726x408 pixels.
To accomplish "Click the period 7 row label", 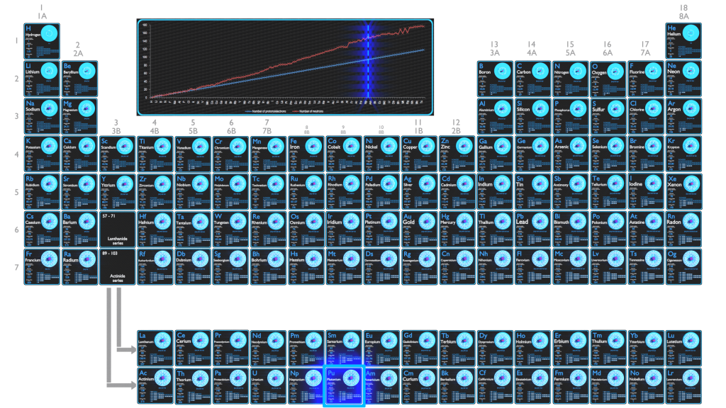I will tap(16, 267).
